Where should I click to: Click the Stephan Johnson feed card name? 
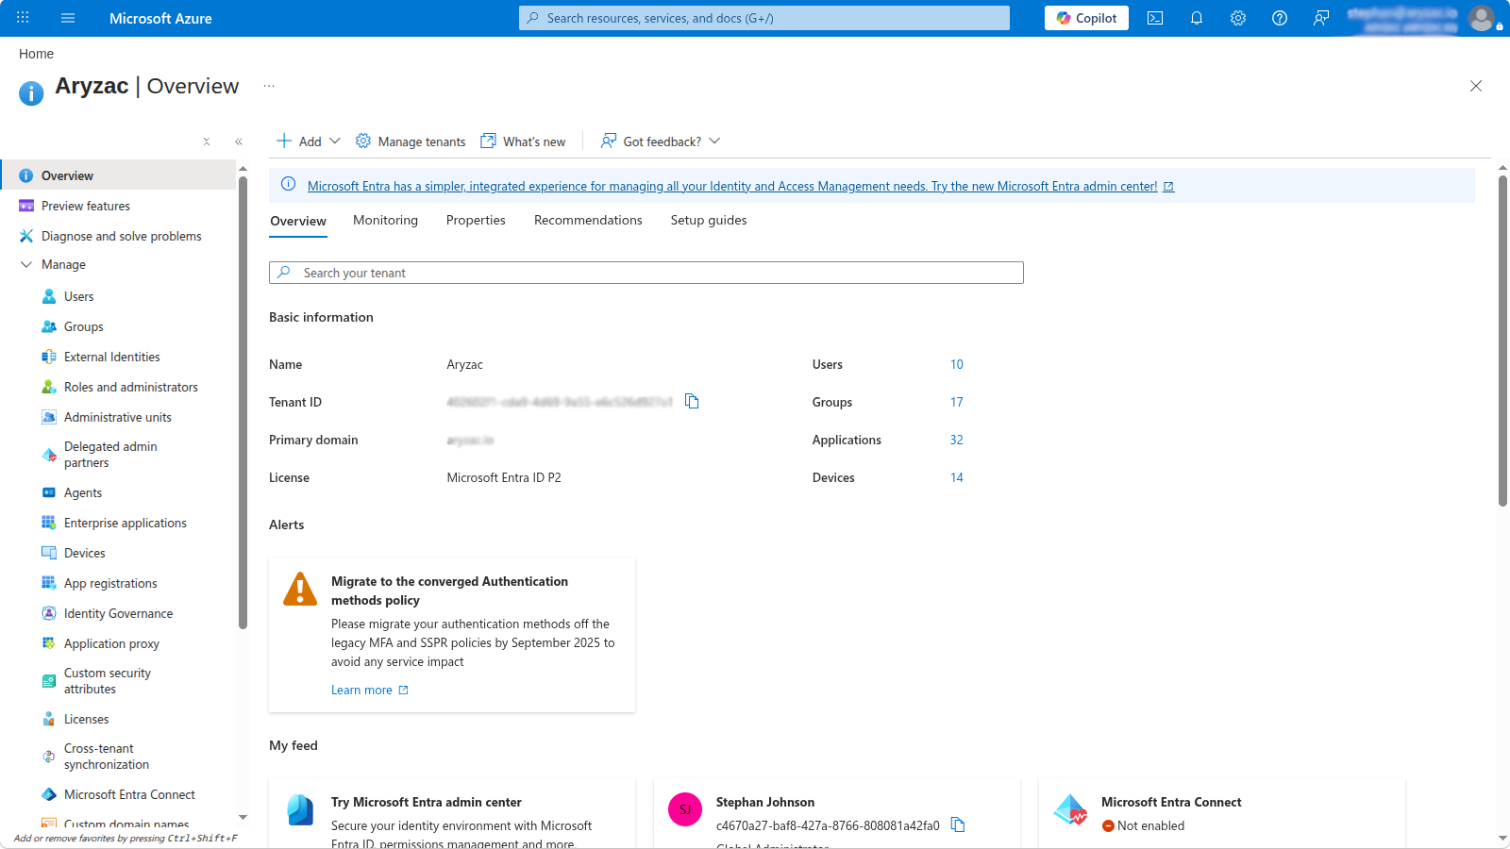click(x=765, y=802)
